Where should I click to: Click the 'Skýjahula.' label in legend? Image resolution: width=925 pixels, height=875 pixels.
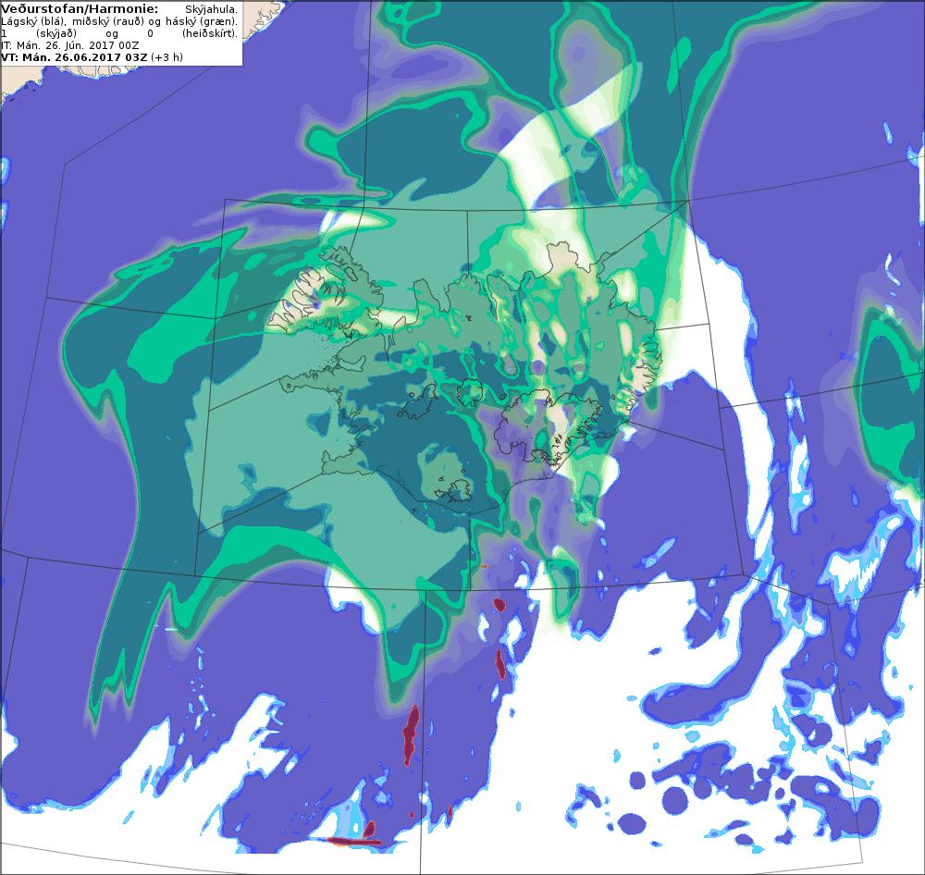(x=211, y=9)
